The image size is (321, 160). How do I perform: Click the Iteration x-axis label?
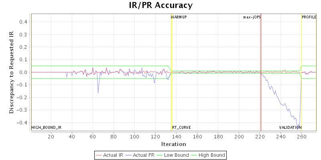point(173,144)
